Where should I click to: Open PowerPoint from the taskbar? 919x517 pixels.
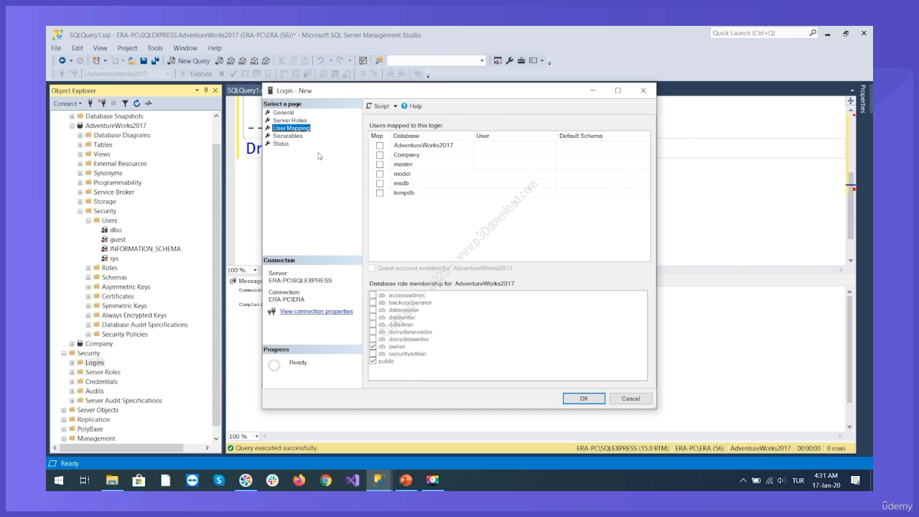pyautogui.click(x=406, y=480)
